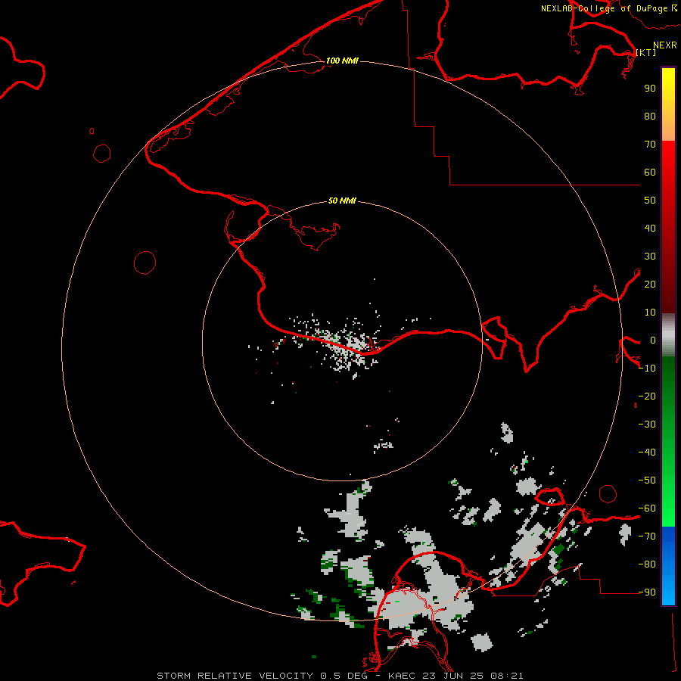The width and height of the screenshot is (681, 681).
Task: Click the blue bottom segment of color bar
Action: click(668, 566)
